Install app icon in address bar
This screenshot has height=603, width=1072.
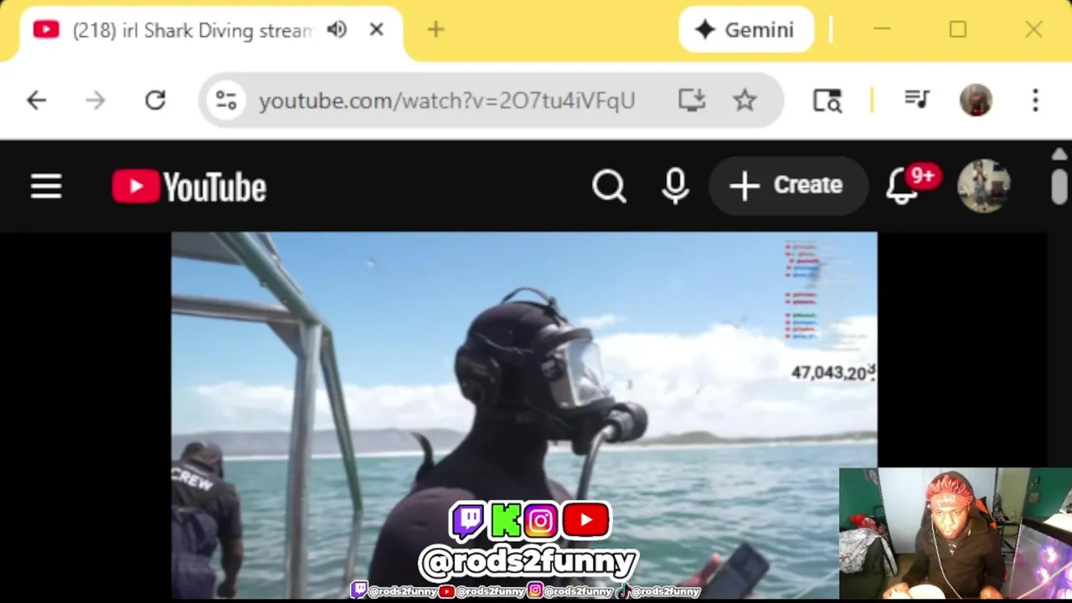692,100
